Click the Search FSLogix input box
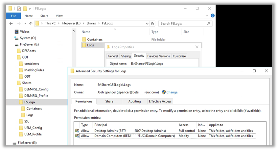Viewport: 278px width, 150px height. [x=182, y=24]
